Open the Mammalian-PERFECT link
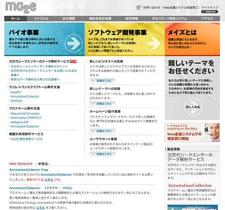 tap(26, 118)
